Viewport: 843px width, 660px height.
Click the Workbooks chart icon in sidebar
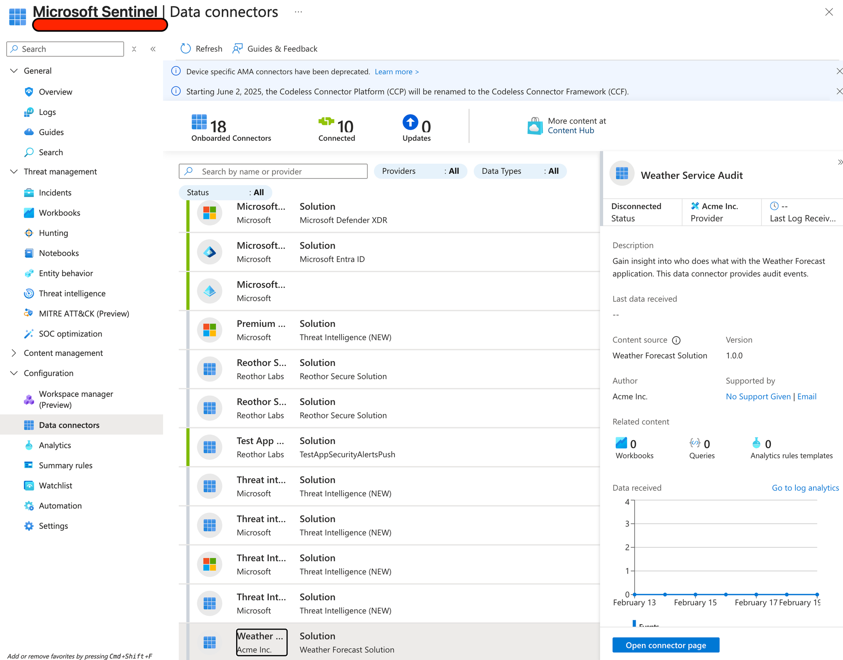[x=29, y=213]
